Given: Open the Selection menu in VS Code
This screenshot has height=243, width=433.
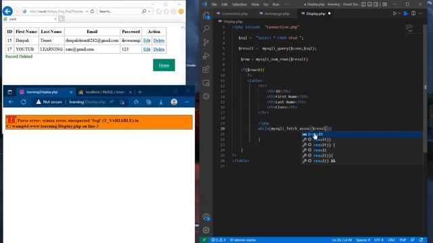Looking at the screenshot, I should [x=240, y=5].
